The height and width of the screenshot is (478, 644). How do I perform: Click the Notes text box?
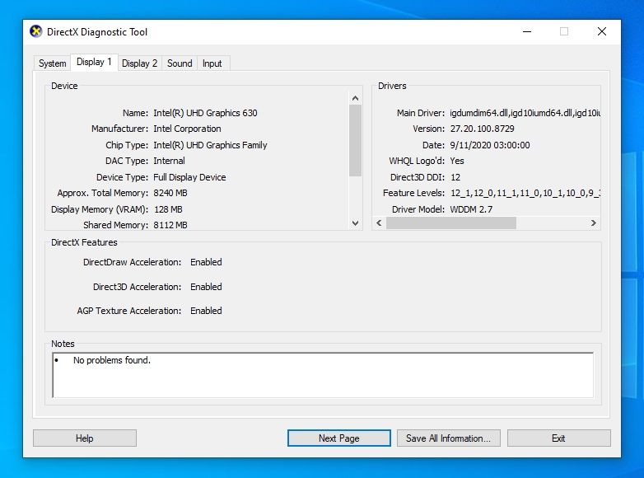click(323, 375)
